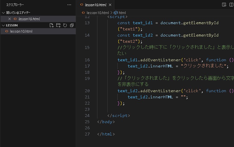
Task: Click lesson10.html in the breadcrumb
Action: click(97, 13)
